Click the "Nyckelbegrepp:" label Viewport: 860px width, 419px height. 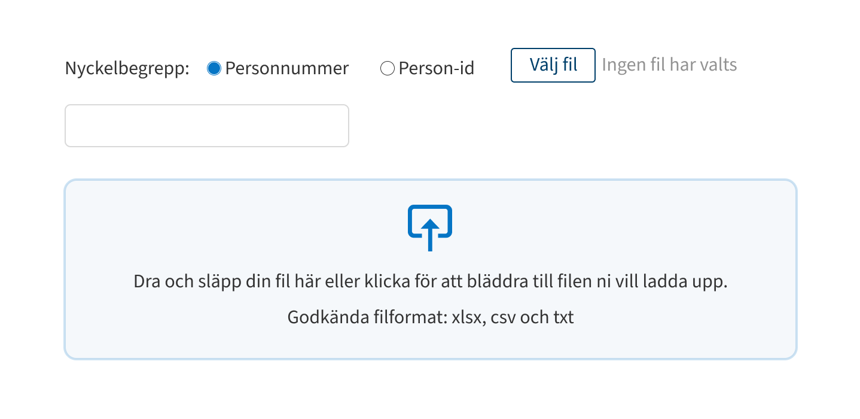[x=127, y=69]
